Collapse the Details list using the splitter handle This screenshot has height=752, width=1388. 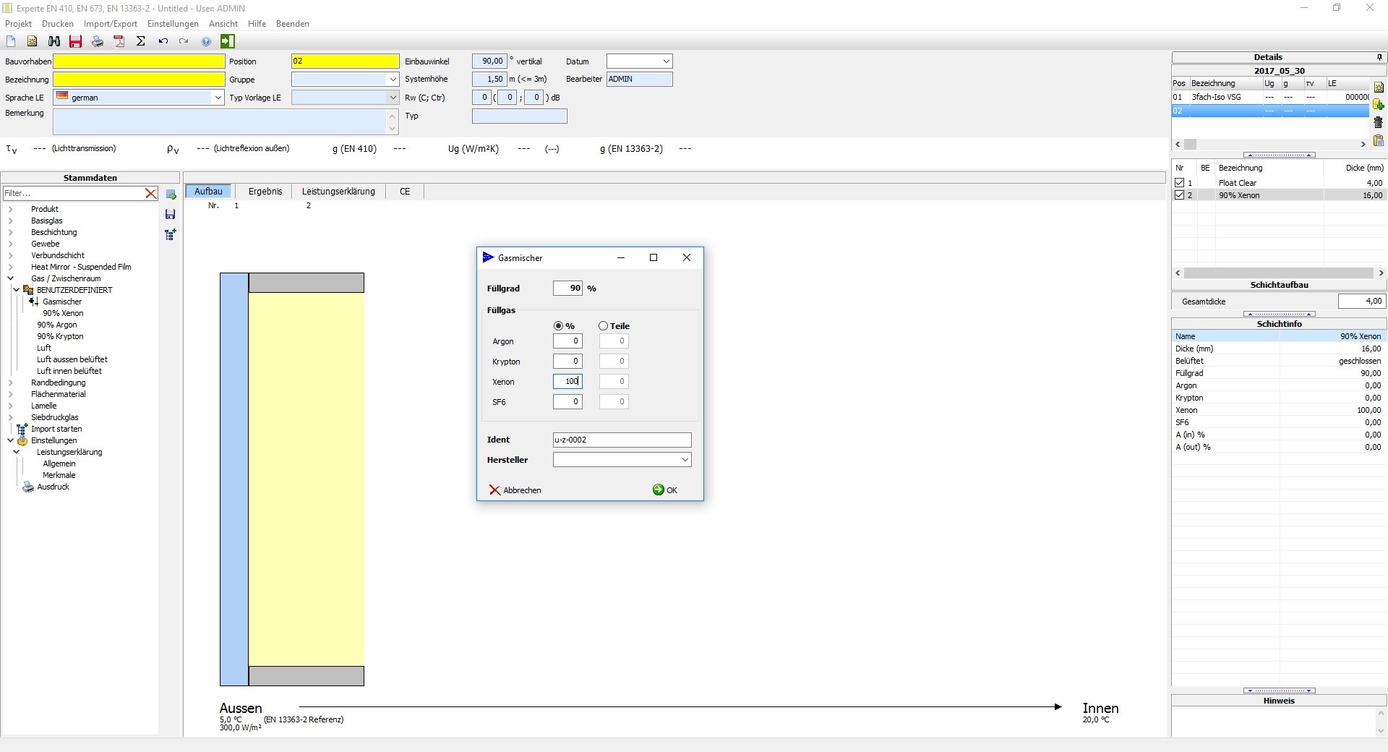[x=1279, y=155]
